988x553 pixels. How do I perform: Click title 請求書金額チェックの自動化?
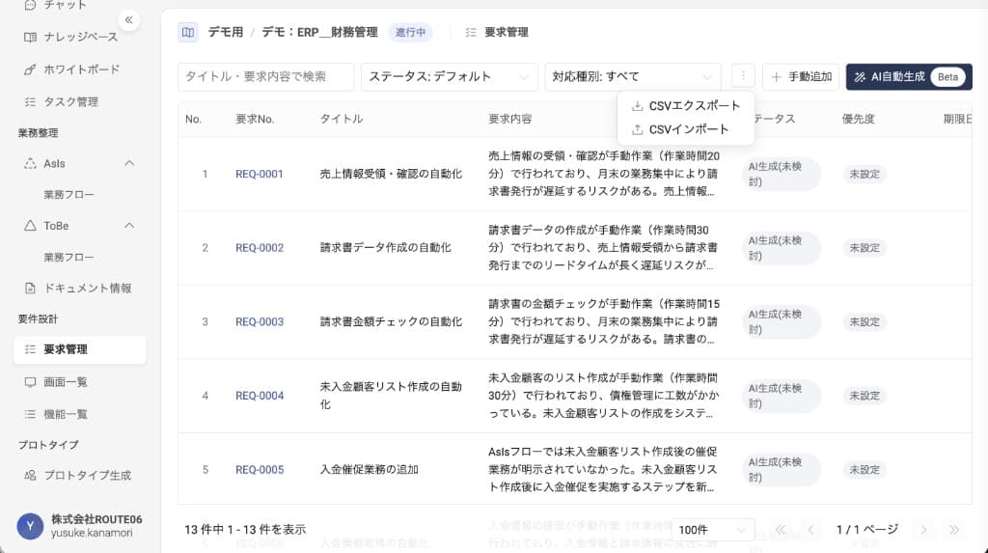[391, 321]
